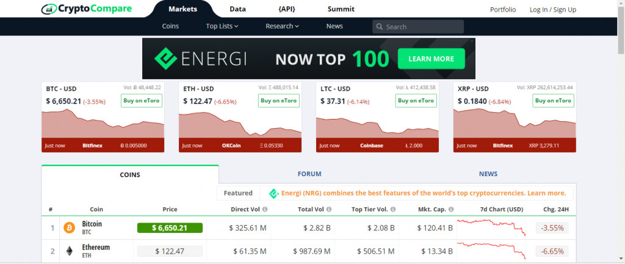Click the Ethereum 7d chart sparkline

tap(491, 251)
